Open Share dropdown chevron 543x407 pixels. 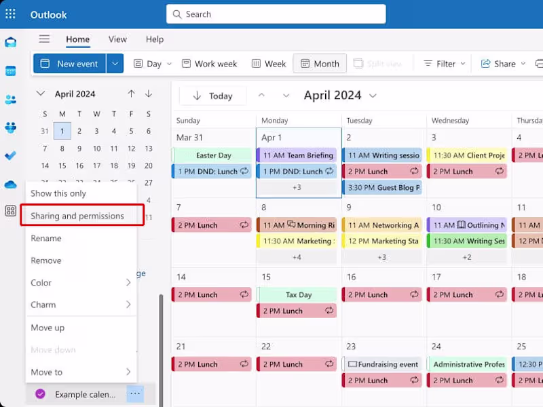coord(523,64)
